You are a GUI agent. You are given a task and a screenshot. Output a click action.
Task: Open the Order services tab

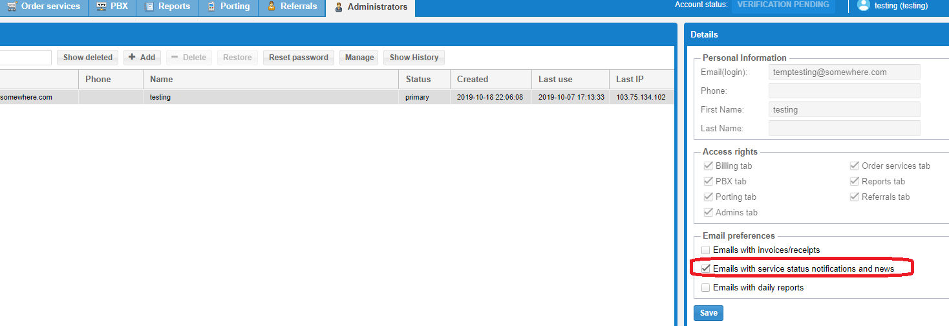pyautogui.click(x=43, y=7)
